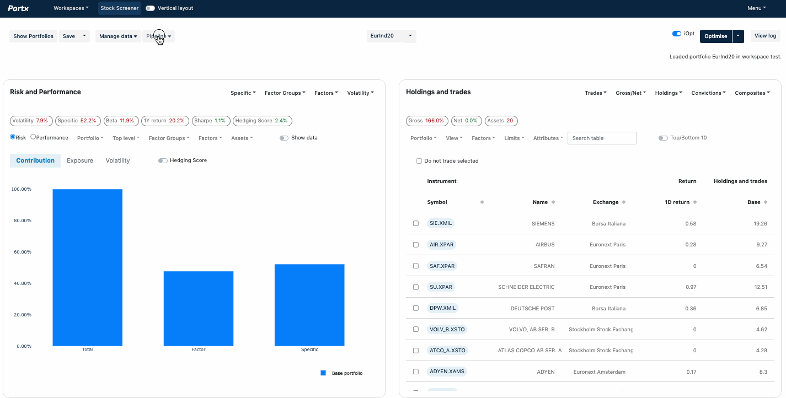Click the Show Portfolios button
Screen dimensions: 786x398
(33, 36)
